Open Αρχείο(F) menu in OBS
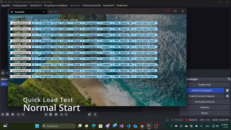 point(6,5)
